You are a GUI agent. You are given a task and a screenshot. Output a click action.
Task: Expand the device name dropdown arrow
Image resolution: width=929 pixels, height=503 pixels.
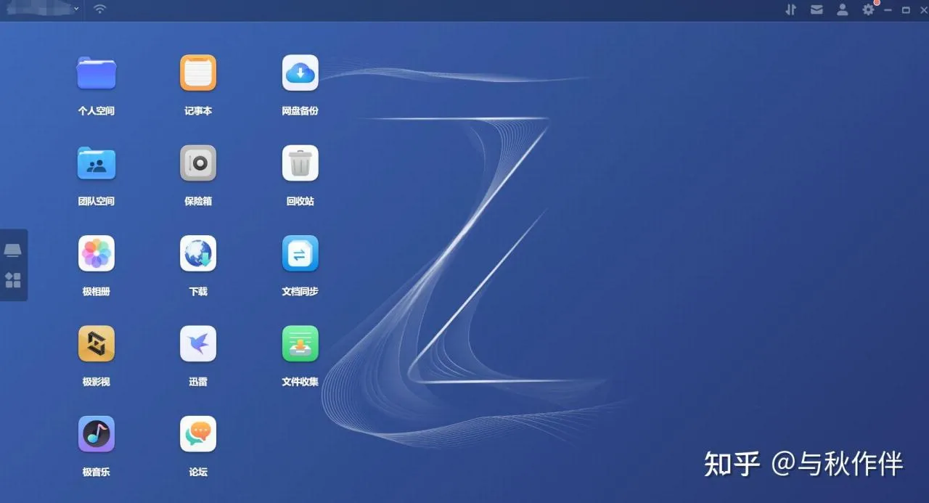click(77, 9)
